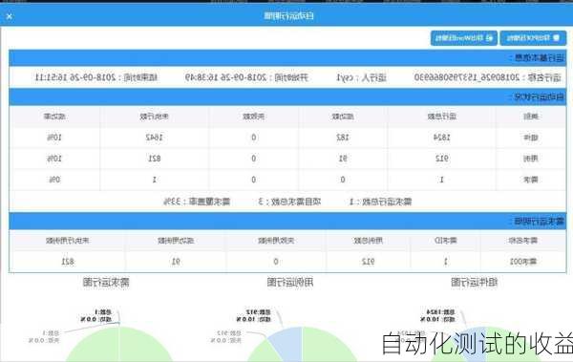Viewport: 573px width, 362px height.
Task: Select run name value 20180926_1537950866930
Action: click(467, 77)
